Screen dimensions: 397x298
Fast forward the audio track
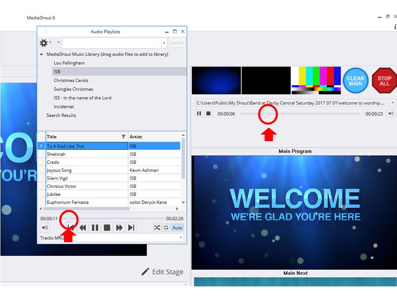[119, 227]
